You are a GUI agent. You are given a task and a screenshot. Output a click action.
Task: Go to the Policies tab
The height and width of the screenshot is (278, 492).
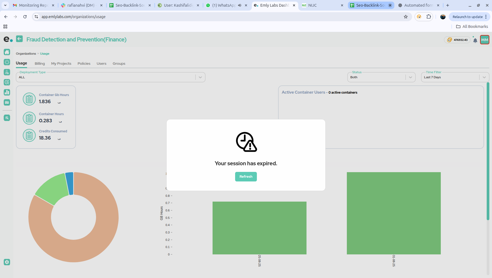[x=84, y=63]
